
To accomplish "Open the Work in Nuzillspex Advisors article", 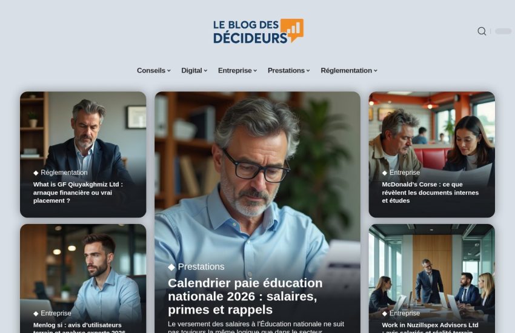I will click(430, 328).
